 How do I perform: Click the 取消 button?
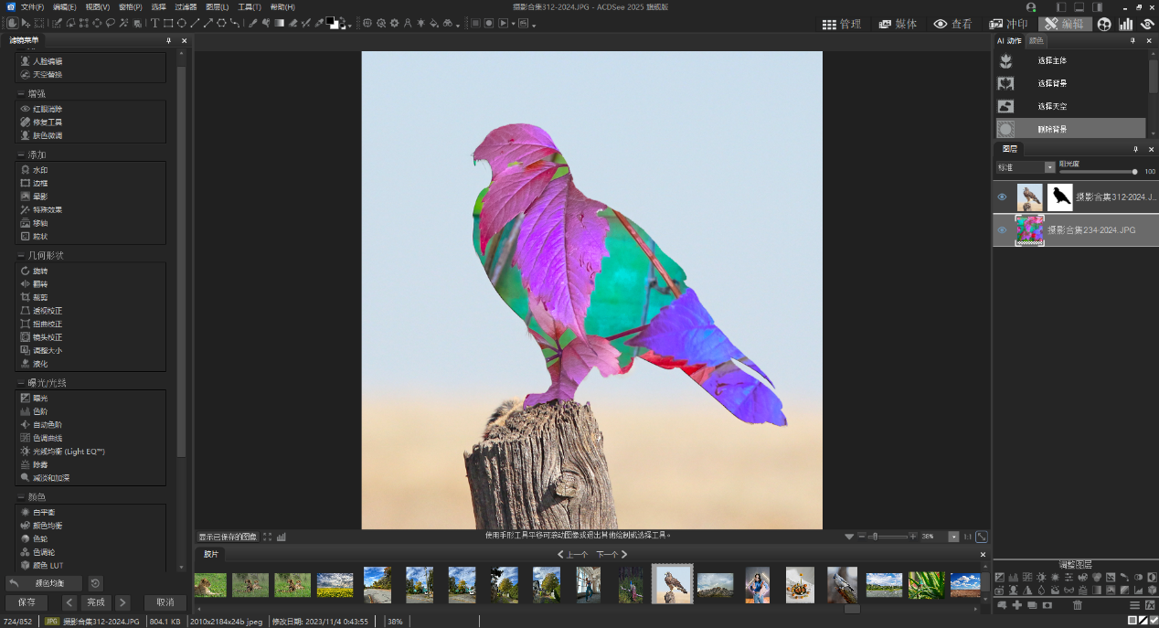(x=165, y=602)
